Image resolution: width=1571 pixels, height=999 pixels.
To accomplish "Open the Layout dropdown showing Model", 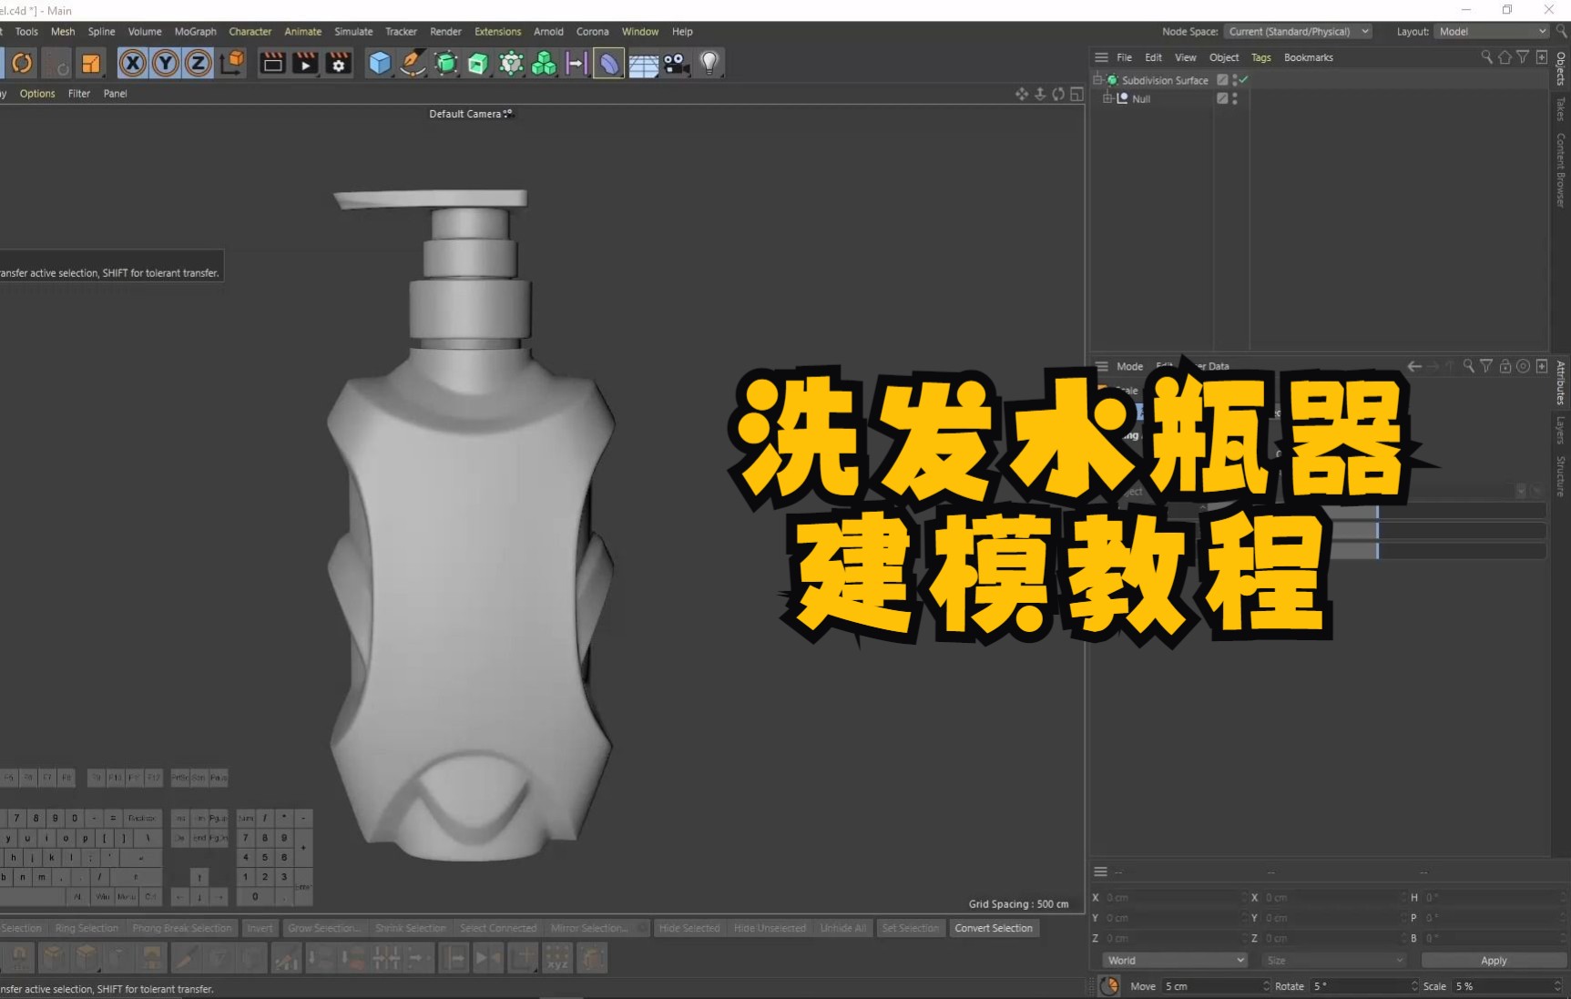I will tap(1491, 31).
